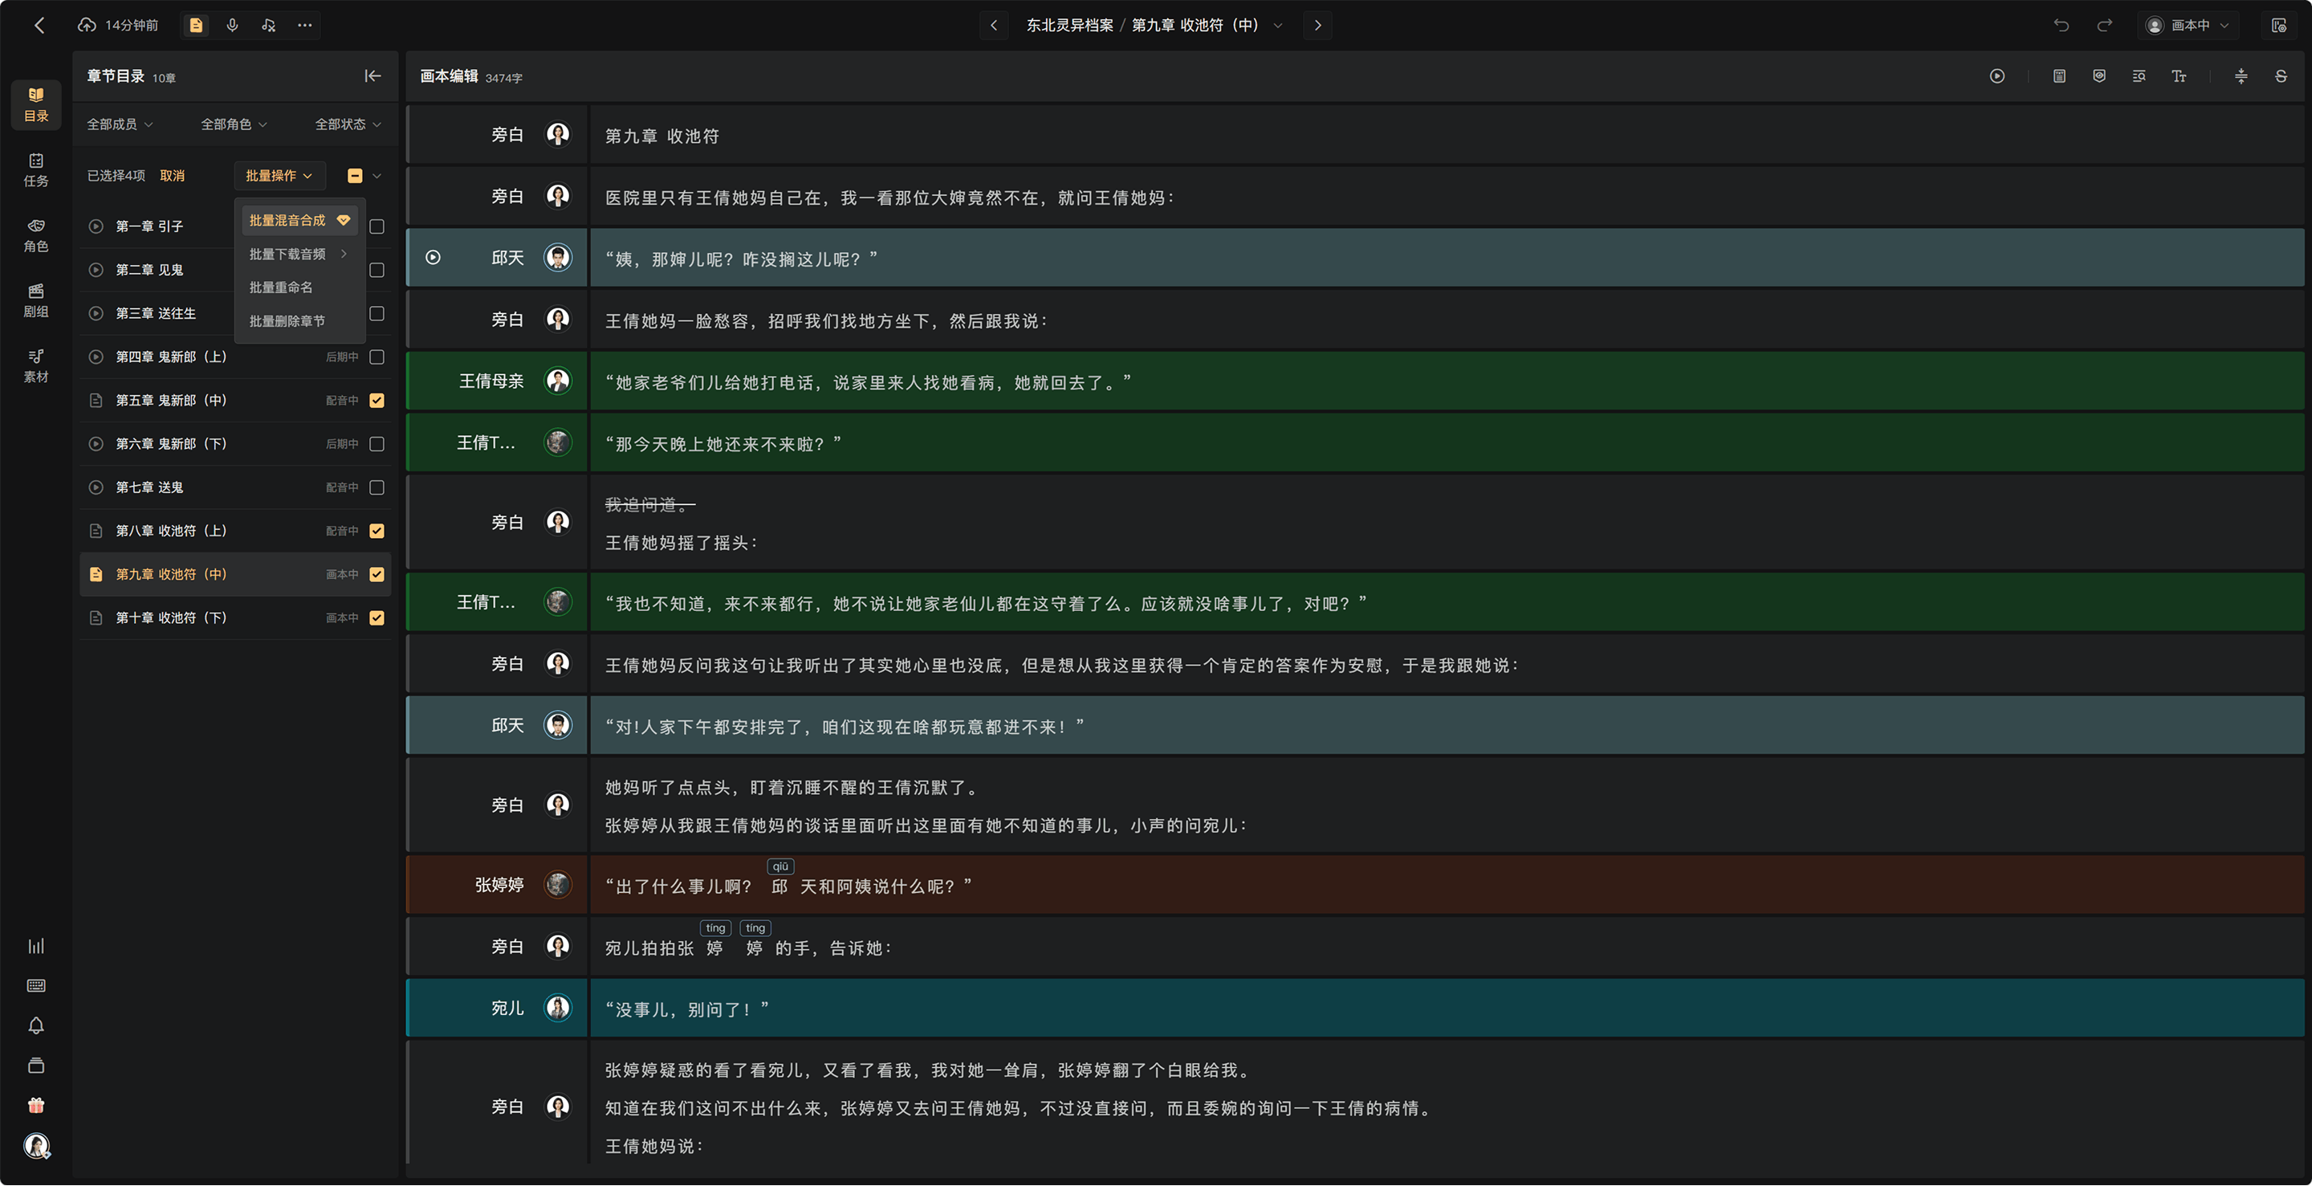The image size is (2312, 1186).
Task: Expand the 批量下载音频 submenu
Action: pyautogui.click(x=299, y=254)
